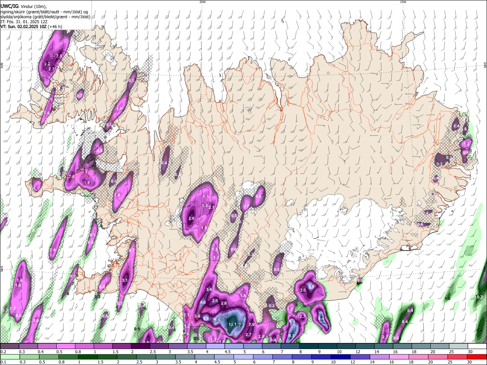Click the '15W' longitude label
The width and height of the screenshot is (487, 365).
[x=403, y=2]
